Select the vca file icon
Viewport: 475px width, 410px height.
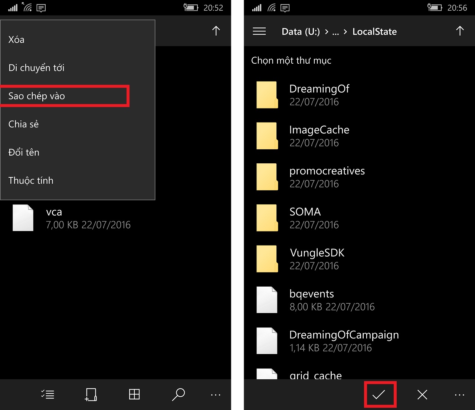[23, 218]
